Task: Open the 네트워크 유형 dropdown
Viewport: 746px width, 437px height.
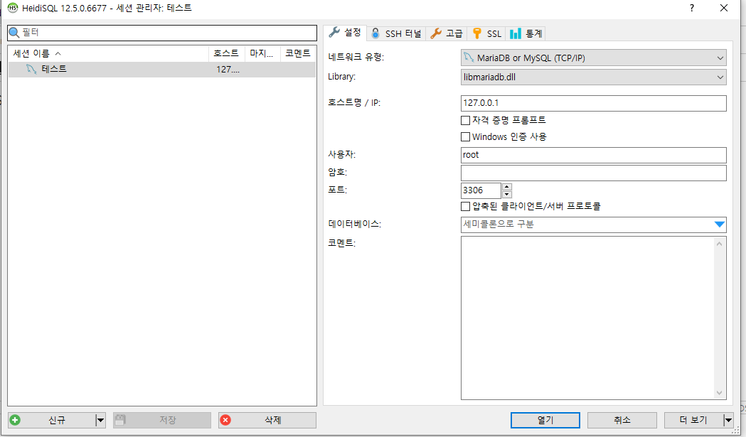Action: coord(593,58)
